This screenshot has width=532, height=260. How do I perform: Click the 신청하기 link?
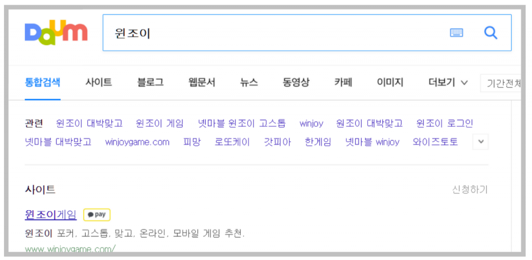[470, 189]
